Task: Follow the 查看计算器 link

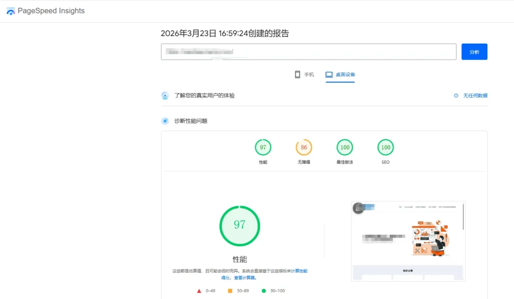Action: [245, 277]
